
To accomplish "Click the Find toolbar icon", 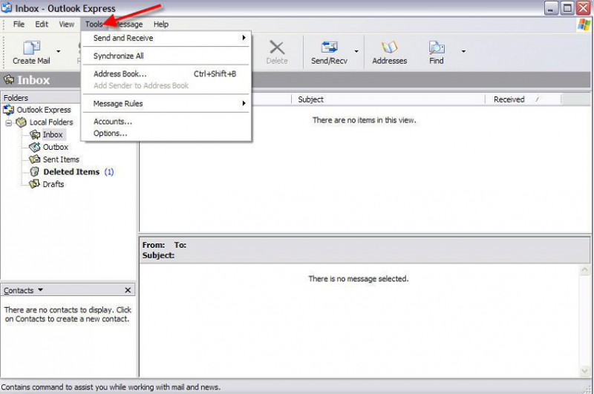I will pos(436,48).
